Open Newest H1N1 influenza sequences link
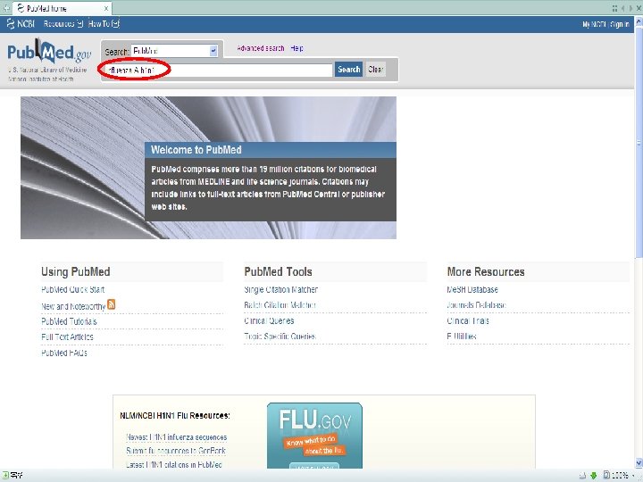 [176, 437]
